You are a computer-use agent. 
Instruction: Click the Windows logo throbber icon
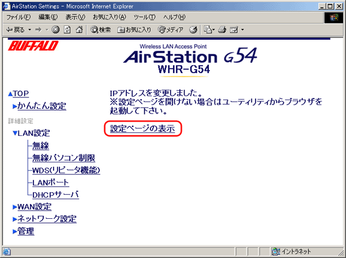click(x=334, y=17)
